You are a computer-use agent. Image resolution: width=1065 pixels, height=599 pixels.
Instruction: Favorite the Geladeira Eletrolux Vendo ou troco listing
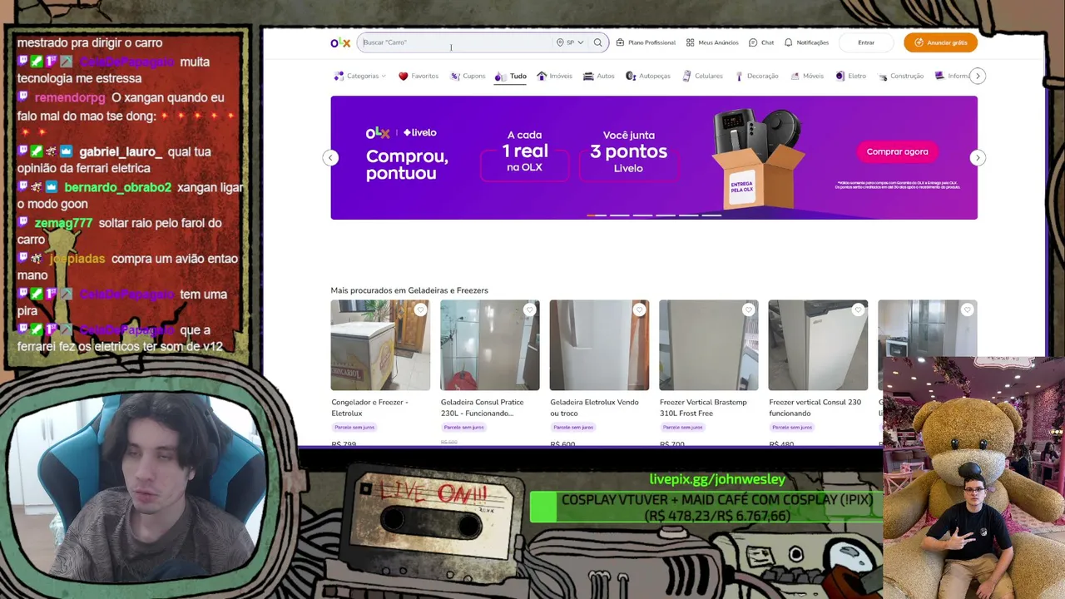(639, 309)
